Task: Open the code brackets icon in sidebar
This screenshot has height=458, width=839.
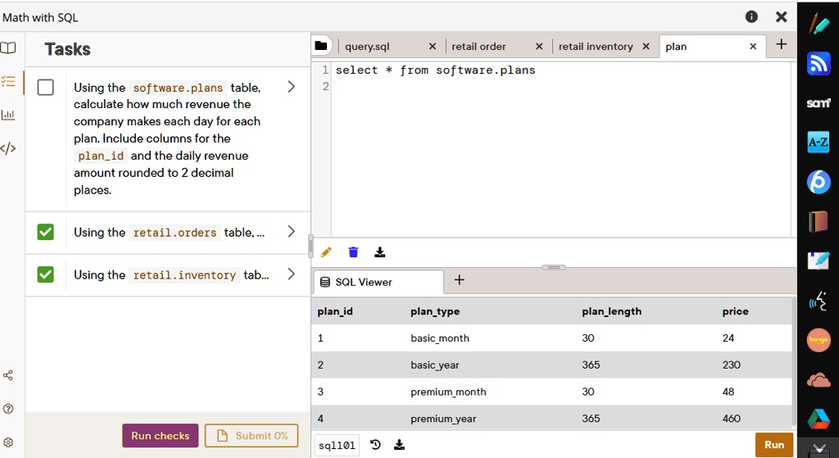Action: tap(8, 148)
